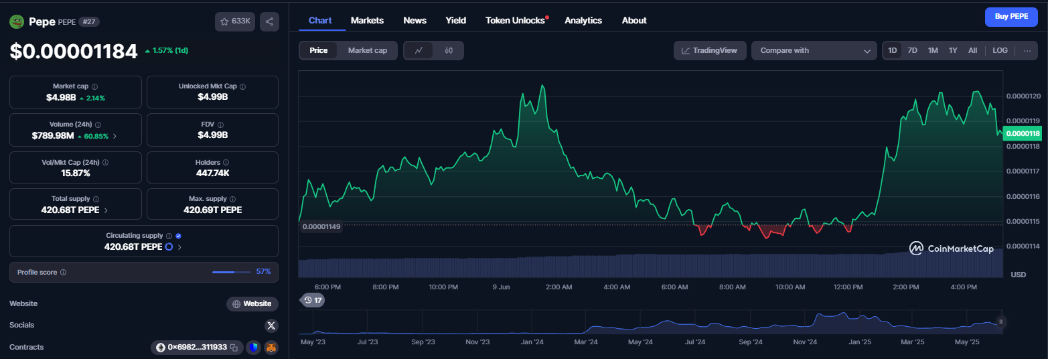
Task: Click the Pepe frog logo icon
Action: (17, 21)
